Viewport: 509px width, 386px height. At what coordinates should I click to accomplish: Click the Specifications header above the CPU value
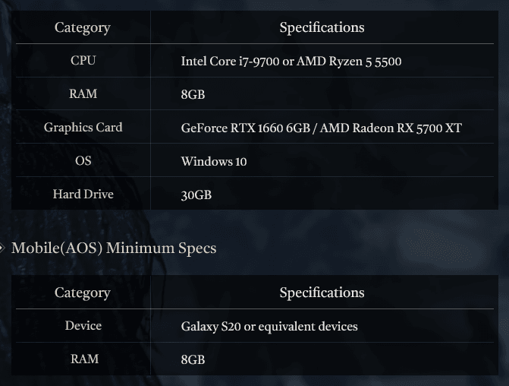tap(322, 28)
